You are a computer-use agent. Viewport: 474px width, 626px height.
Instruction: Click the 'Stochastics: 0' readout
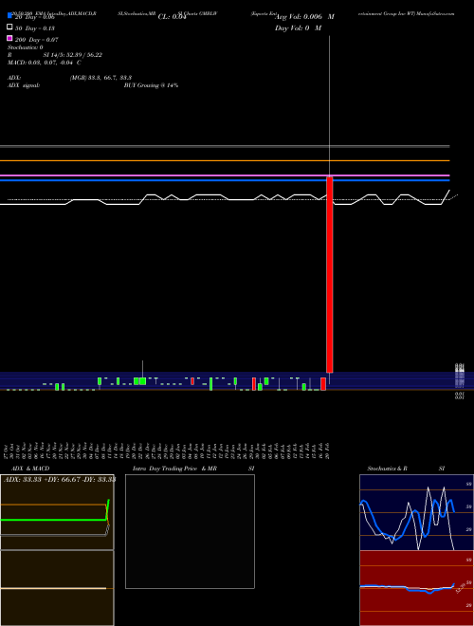(x=26, y=47)
